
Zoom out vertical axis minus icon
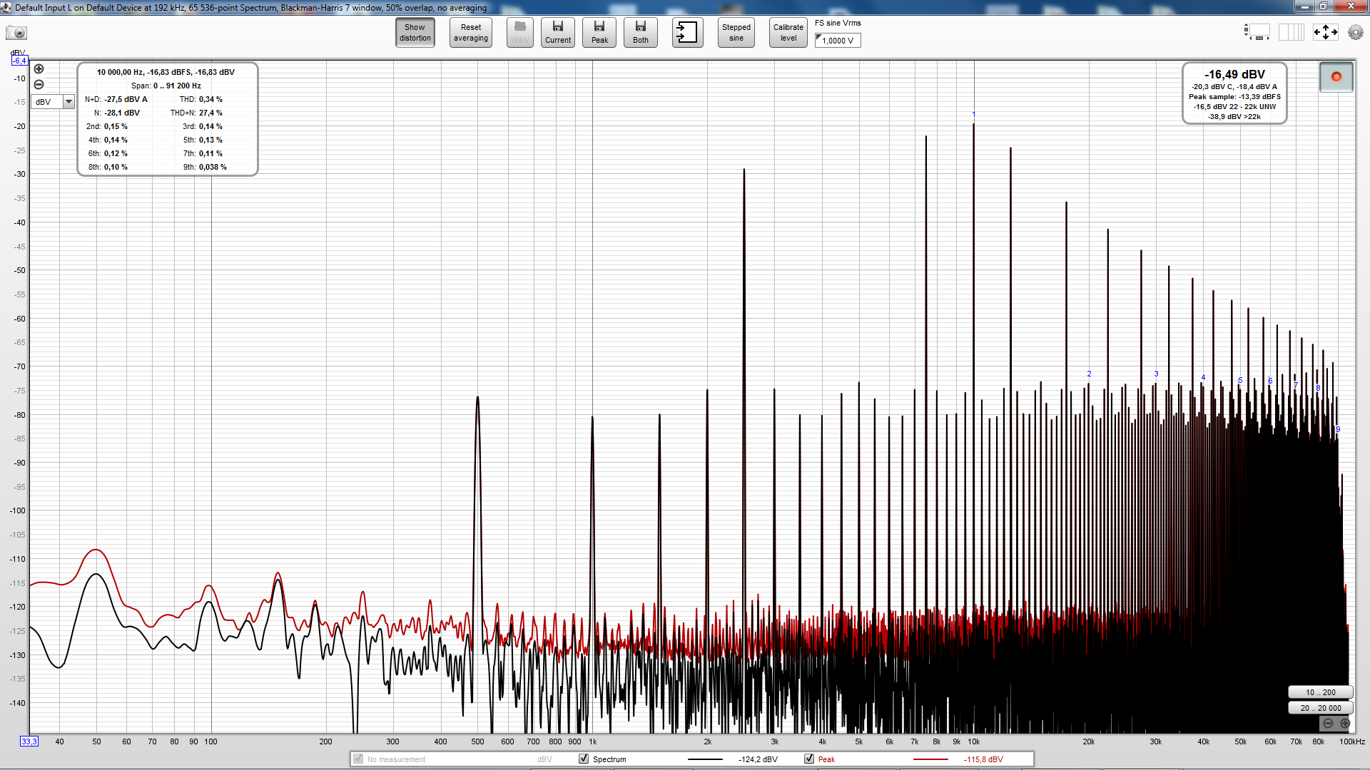(39, 84)
